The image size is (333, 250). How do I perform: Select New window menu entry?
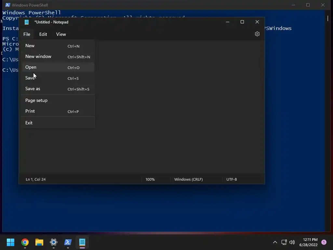coord(58,57)
